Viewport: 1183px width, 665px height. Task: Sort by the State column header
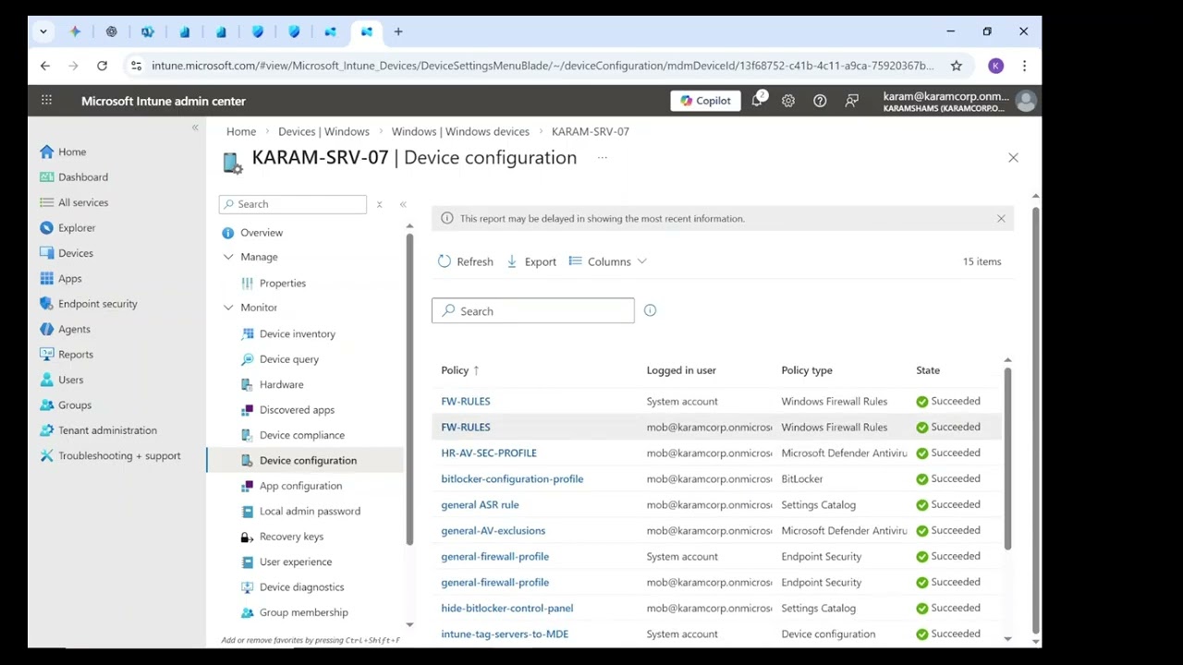coord(928,370)
